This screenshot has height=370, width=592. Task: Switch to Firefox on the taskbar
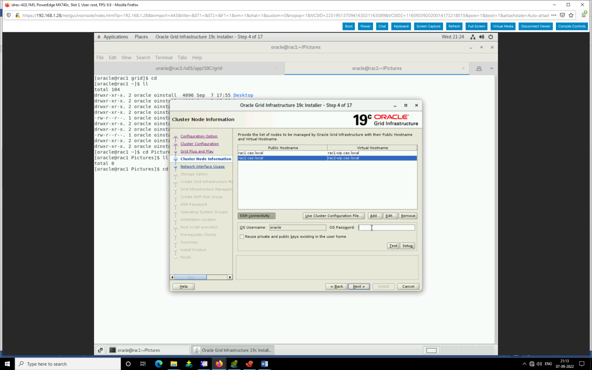click(219, 364)
